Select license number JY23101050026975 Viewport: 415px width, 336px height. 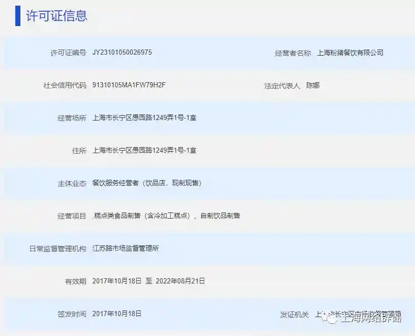click(122, 53)
